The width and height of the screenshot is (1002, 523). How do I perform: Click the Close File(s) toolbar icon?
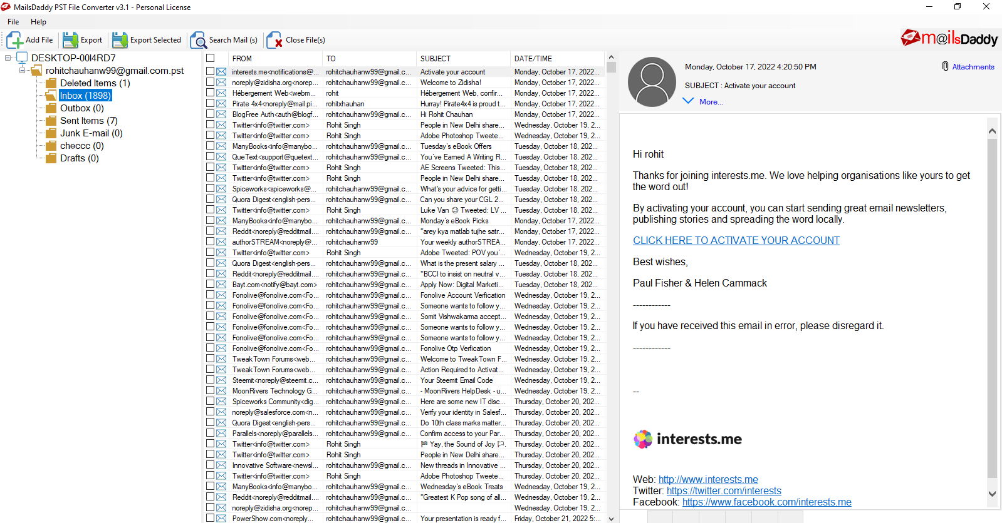pos(274,40)
